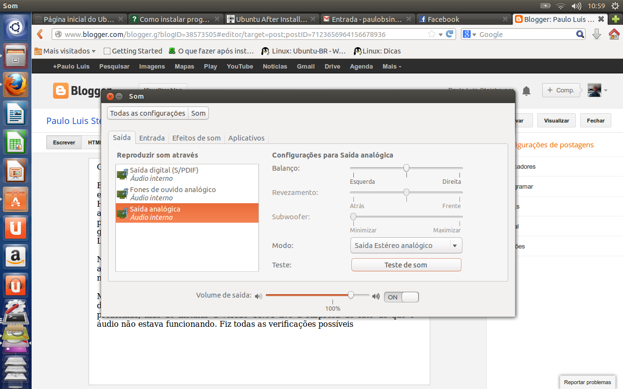The image size is (623, 389).
Task: Click the high volume speaker icon
Action: (x=376, y=296)
